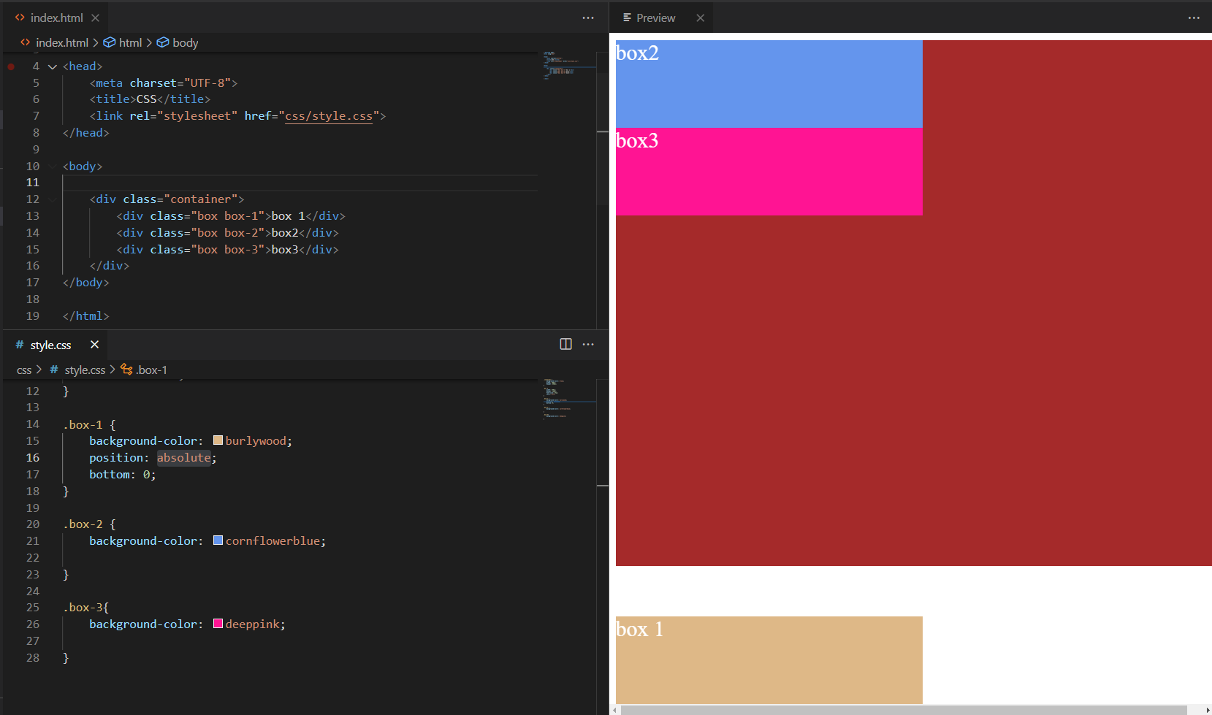Click the body breadcrumb item

click(185, 42)
